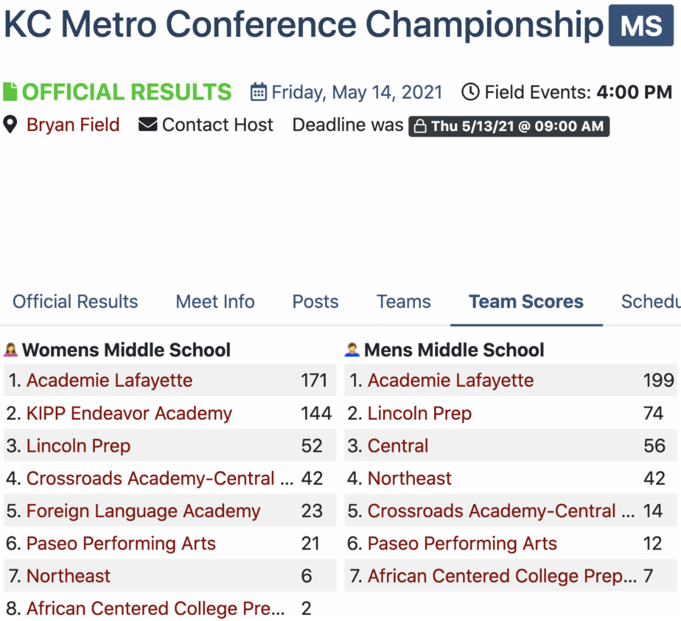681x621 pixels.
Task: Click the Mens Middle School avatar icon
Action: 352,350
